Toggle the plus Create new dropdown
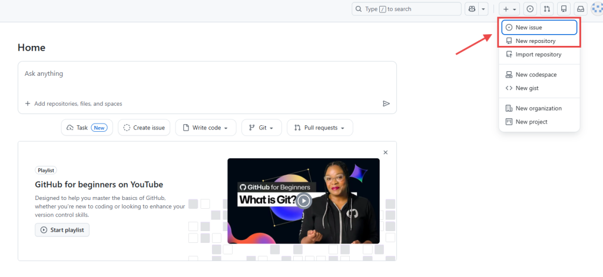The height and width of the screenshot is (277, 603). (509, 9)
